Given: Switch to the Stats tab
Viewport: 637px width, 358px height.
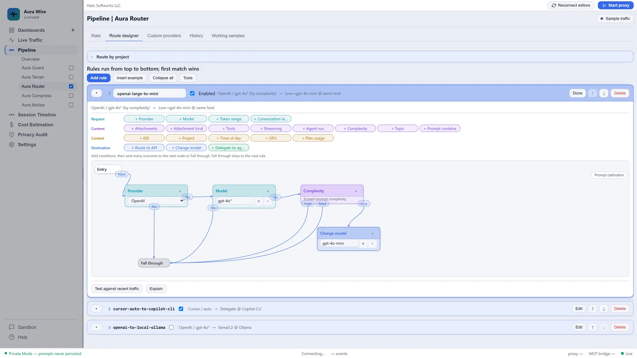Looking at the screenshot, I should 96,36.
